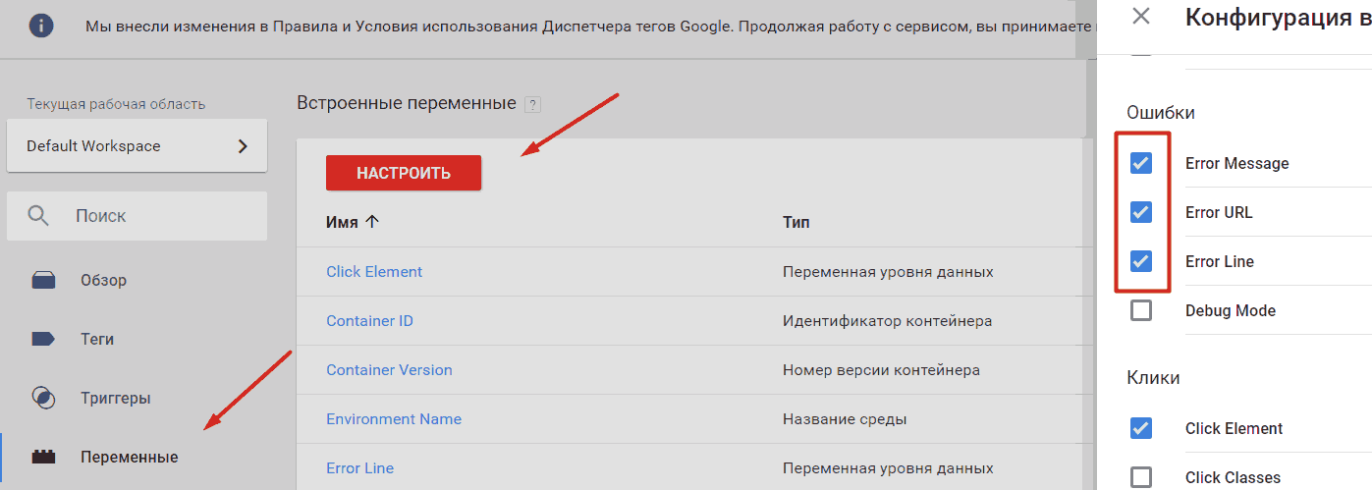
Task: Click the red НАСТРОИТЬ button
Action: click(404, 173)
